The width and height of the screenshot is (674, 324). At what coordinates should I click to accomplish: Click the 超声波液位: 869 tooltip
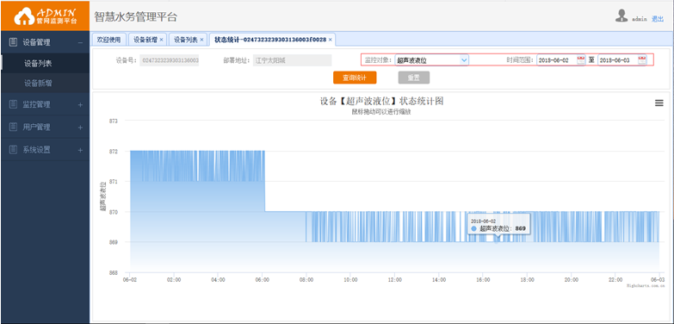[499, 224]
